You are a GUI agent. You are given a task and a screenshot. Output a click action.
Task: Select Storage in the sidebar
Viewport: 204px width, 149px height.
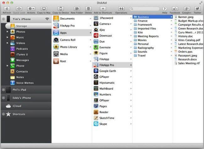click(28, 26)
